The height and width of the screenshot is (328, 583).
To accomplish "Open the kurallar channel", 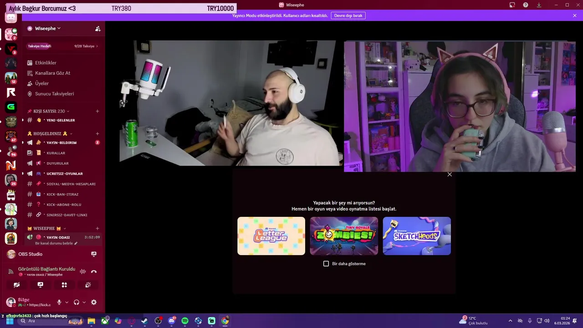I will click(63, 153).
